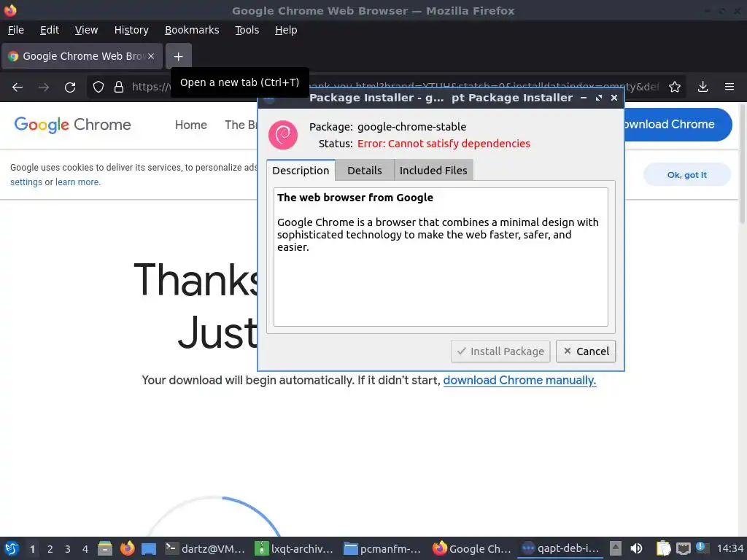Switch to virtual desktop 1

coord(32,549)
